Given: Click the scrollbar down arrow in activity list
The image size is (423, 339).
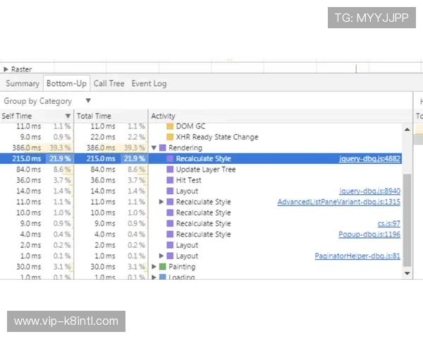Looking at the screenshot, I should point(407,273).
